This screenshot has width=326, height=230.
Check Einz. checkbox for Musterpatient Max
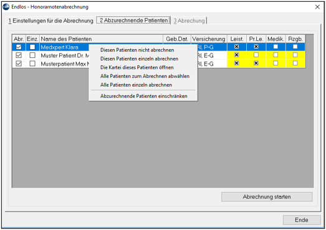pos(32,64)
